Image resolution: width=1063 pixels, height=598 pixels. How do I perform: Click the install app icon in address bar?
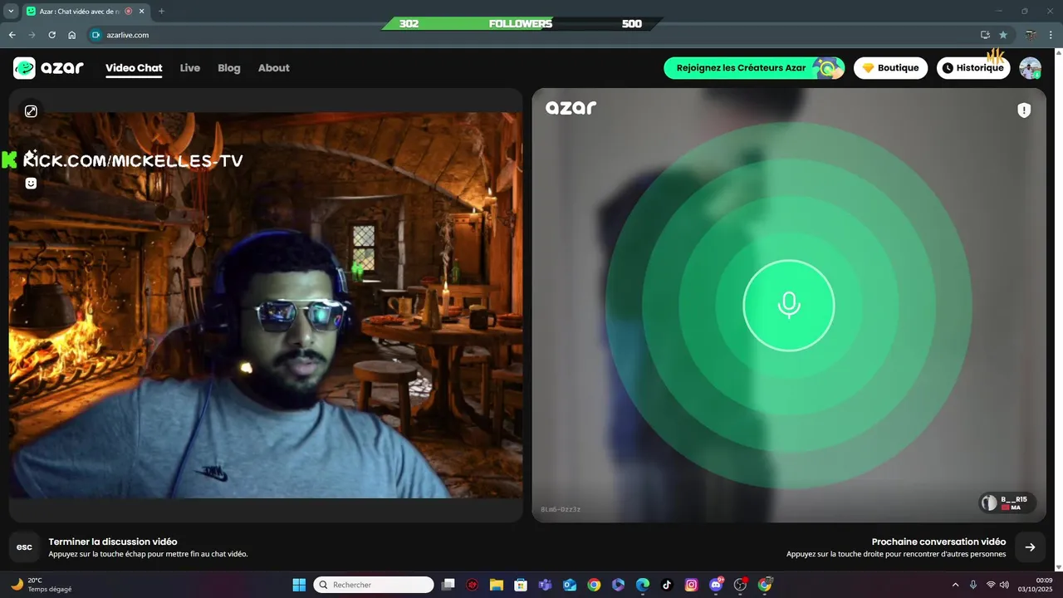[x=985, y=35]
